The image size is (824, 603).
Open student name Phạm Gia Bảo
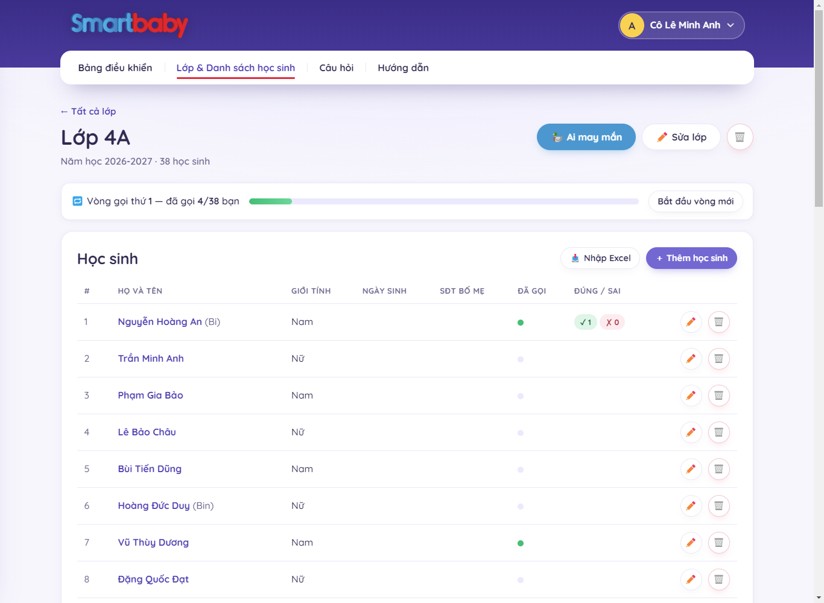tap(151, 396)
